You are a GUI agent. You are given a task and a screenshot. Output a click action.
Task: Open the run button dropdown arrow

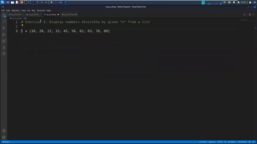(247, 14)
